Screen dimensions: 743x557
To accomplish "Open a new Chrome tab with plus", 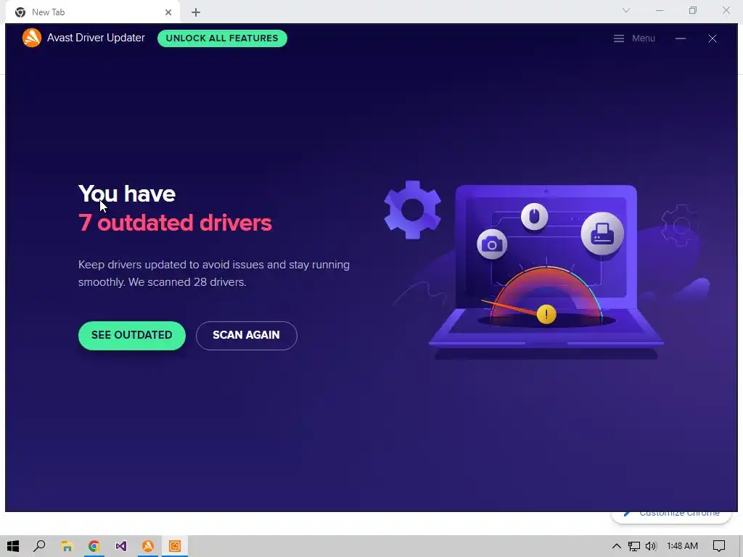I will 196,12.
